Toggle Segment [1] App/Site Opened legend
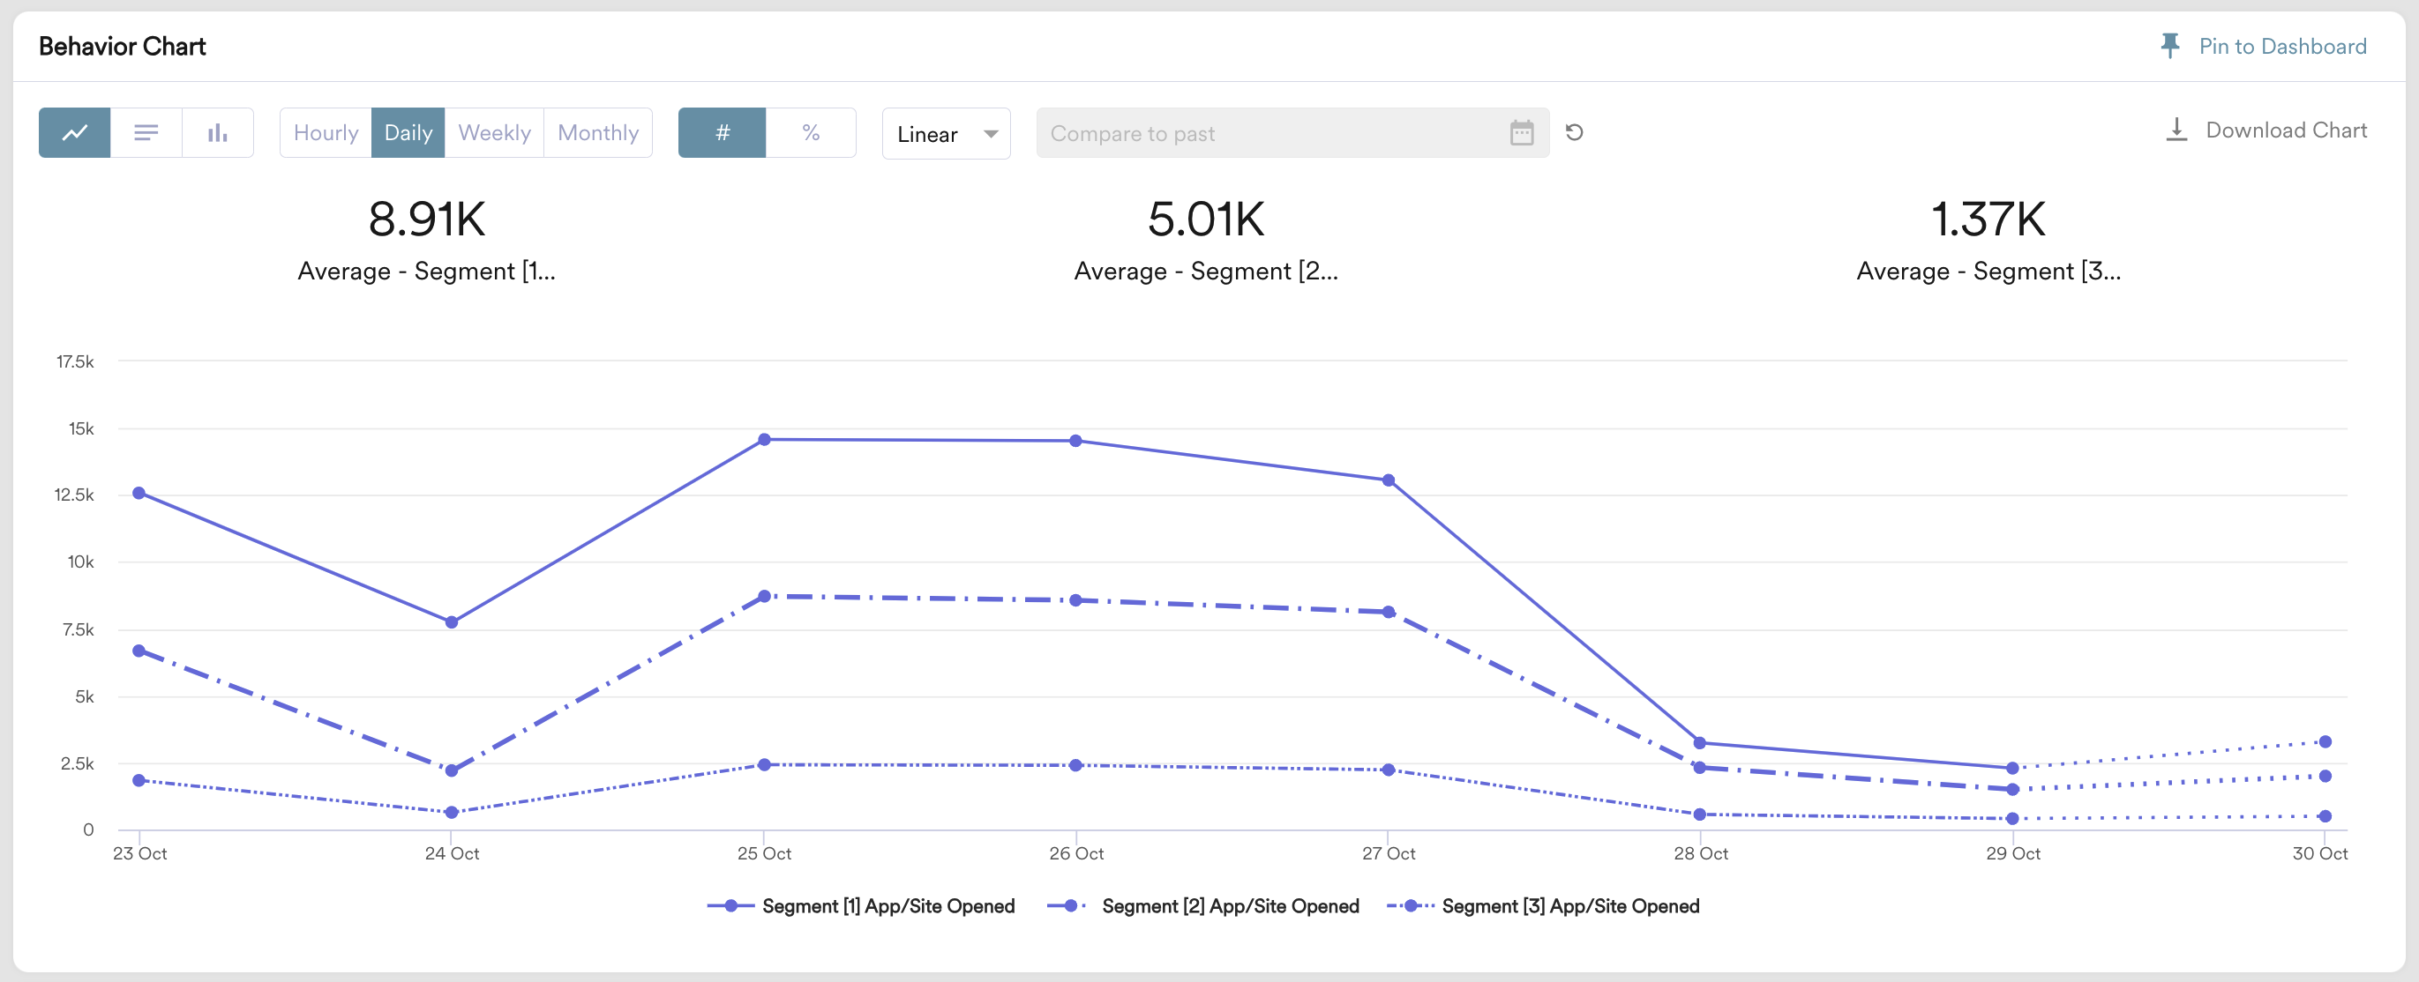Screen dimensions: 2419x982 coord(887,906)
